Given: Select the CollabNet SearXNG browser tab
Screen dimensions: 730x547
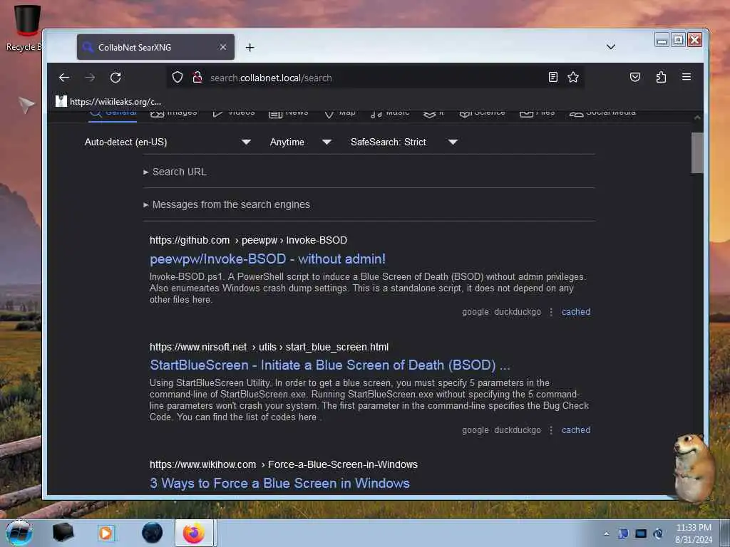Looking at the screenshot, I should click(155, 47).
